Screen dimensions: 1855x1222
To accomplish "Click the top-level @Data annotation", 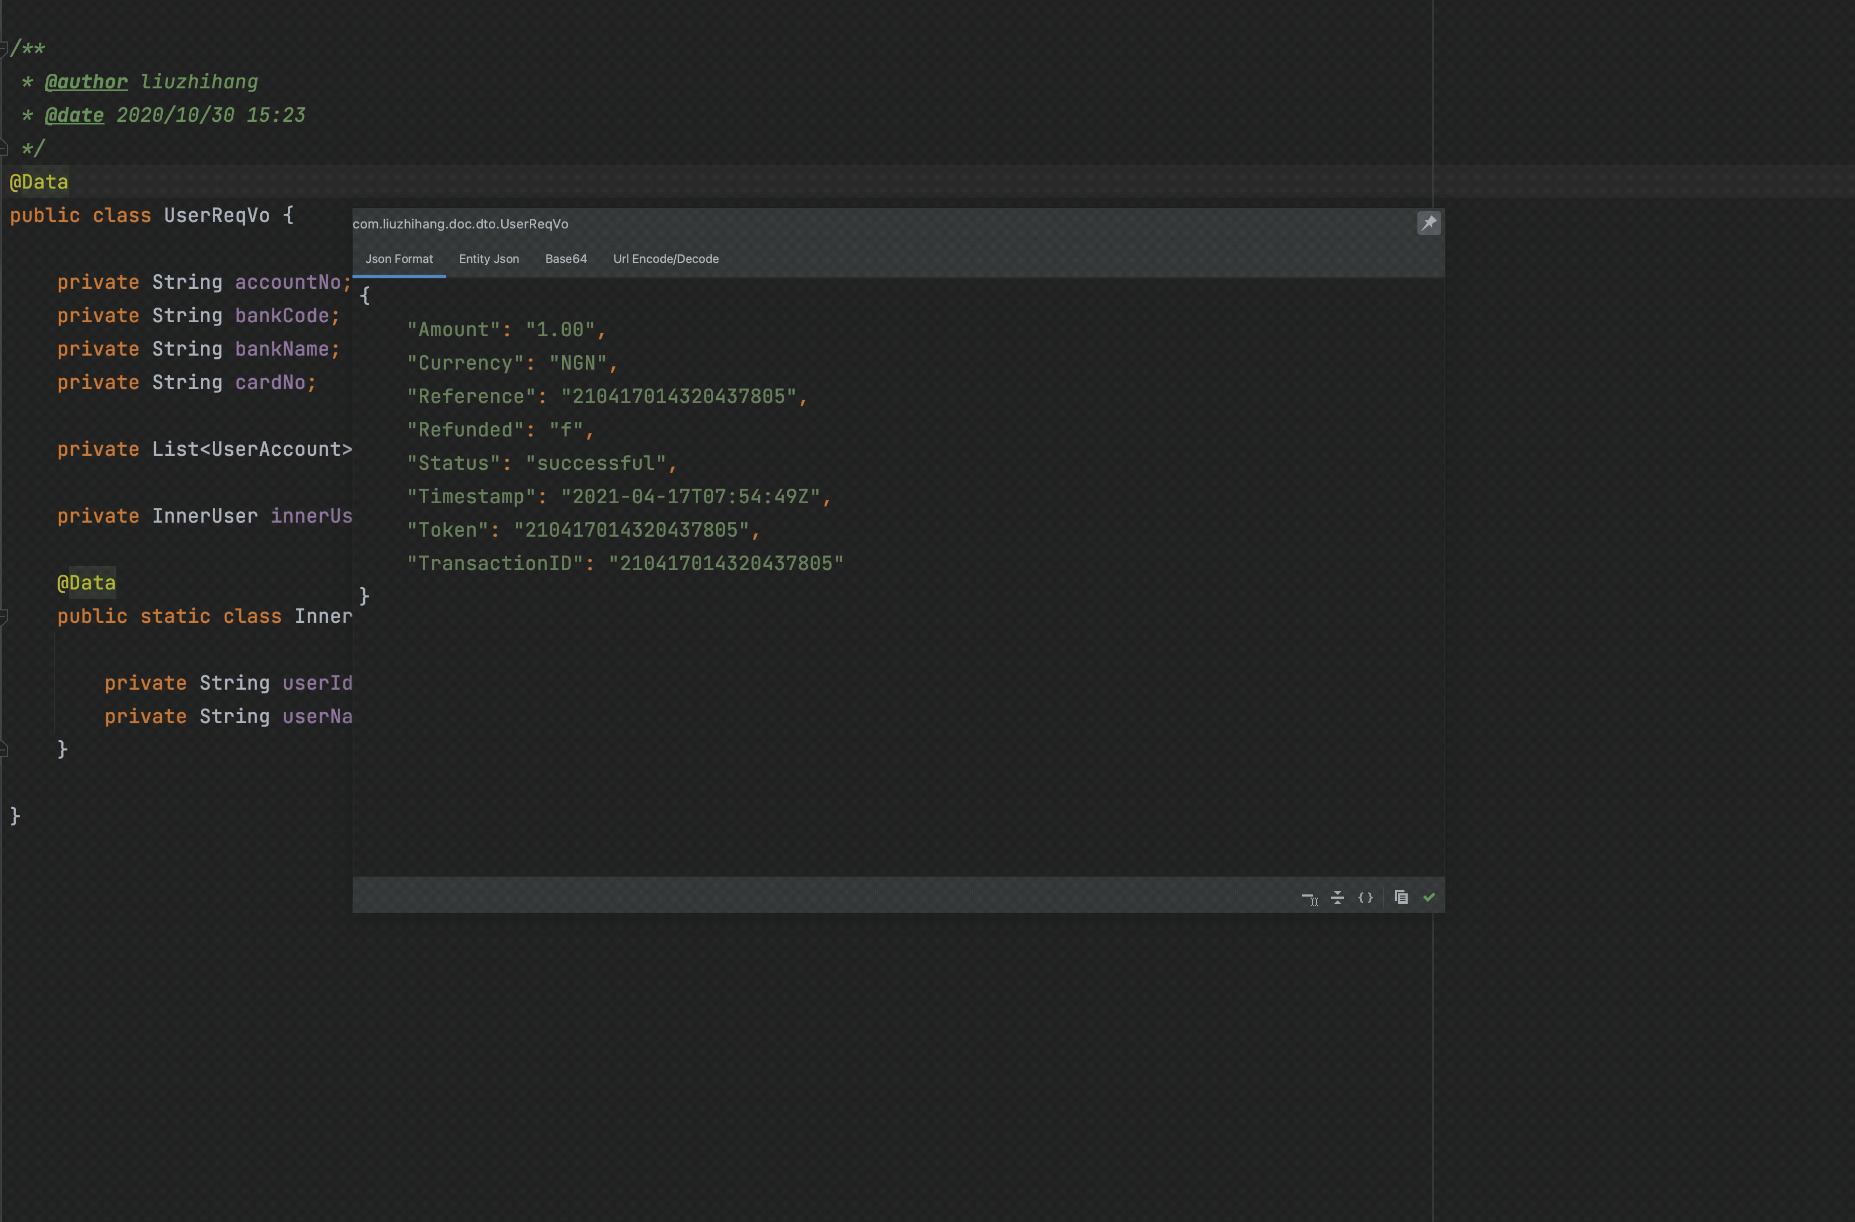I will tap(39, 182).
